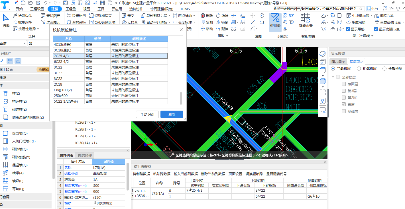Click 延伸 extend tool
Screen dimensions: 405x209
tap(222, 29)
